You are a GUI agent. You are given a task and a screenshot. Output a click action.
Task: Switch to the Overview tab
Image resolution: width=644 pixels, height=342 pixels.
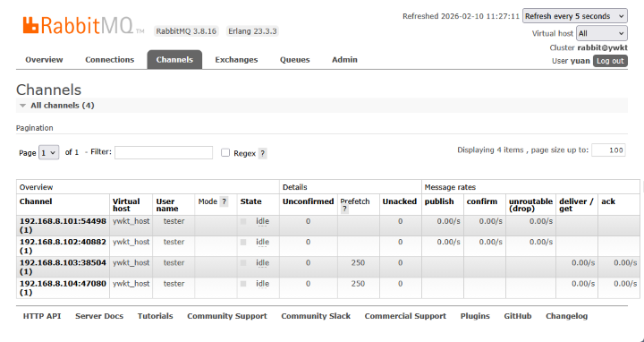click(x=44, y=60)
